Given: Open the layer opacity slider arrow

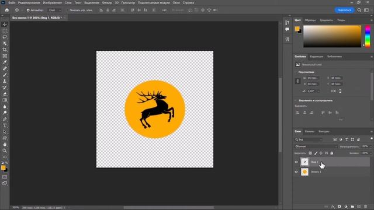Looking at the screenshot, I should click(370, 146).
